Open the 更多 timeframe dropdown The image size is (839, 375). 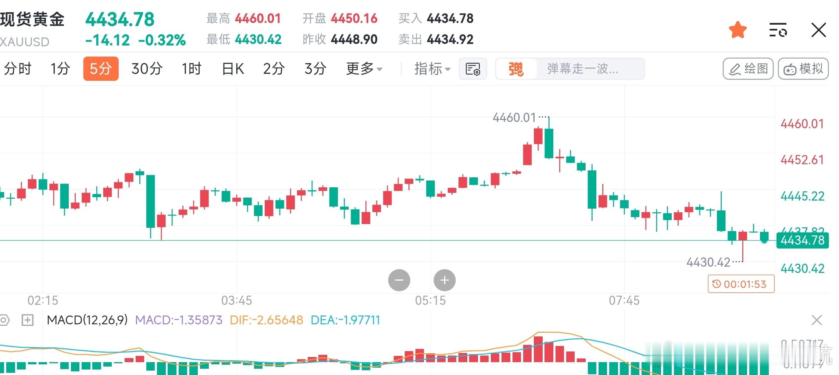pyautogui.click(x=363, y=68)
